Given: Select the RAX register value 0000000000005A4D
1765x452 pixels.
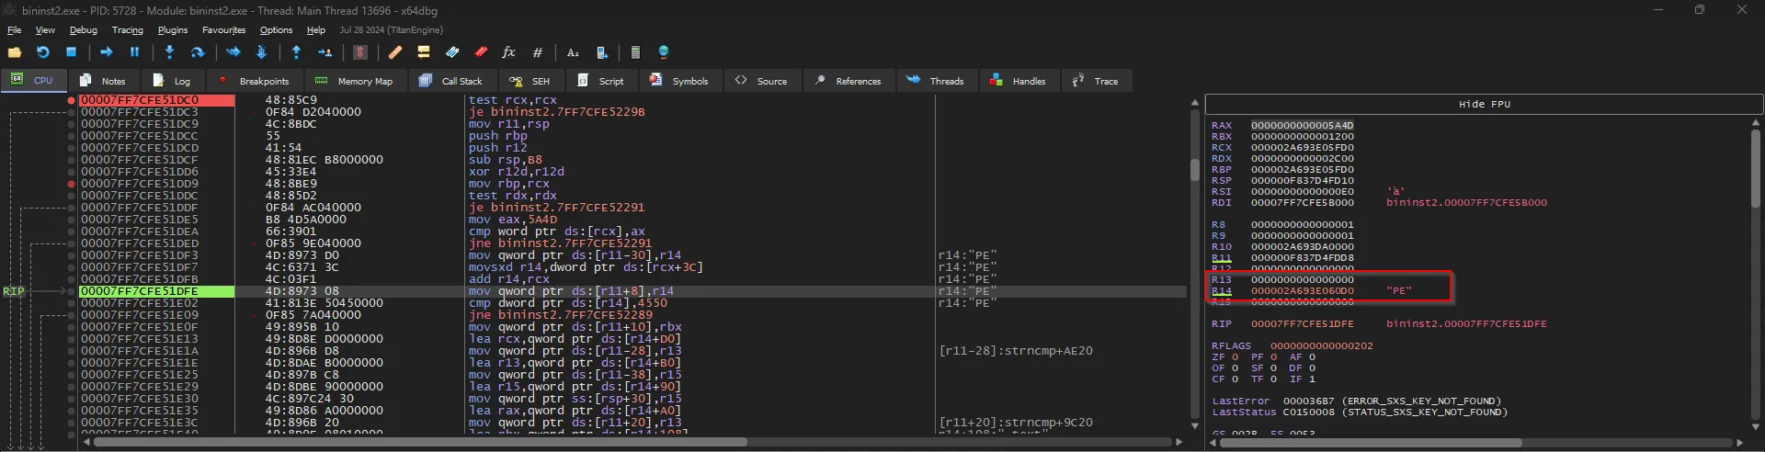Looking at the screenshot, I should (1302, 125).
